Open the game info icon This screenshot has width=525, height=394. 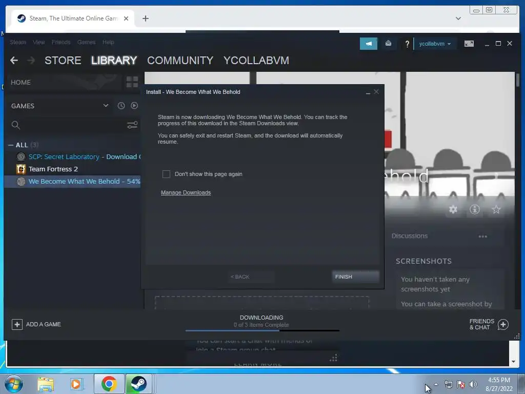coord(474,209)
